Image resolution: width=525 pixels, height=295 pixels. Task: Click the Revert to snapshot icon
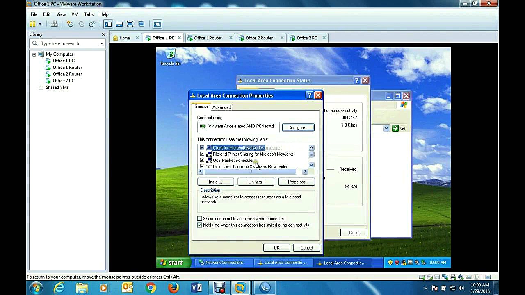point(81,24)
